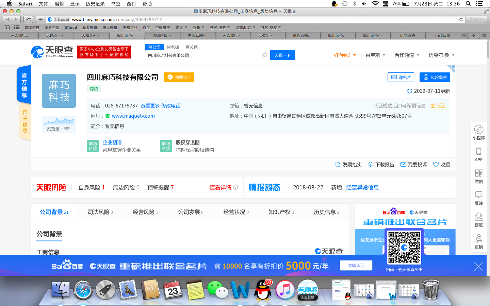Show hidden tabs with the double chevron
The image size is (490, 306).
tap(464, 35)
